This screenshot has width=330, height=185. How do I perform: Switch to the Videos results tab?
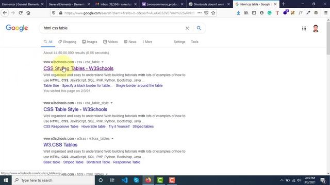point(110,42)
